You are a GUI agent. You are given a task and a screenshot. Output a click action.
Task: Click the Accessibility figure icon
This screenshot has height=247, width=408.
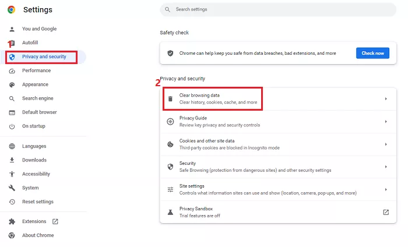click(12, 174)
